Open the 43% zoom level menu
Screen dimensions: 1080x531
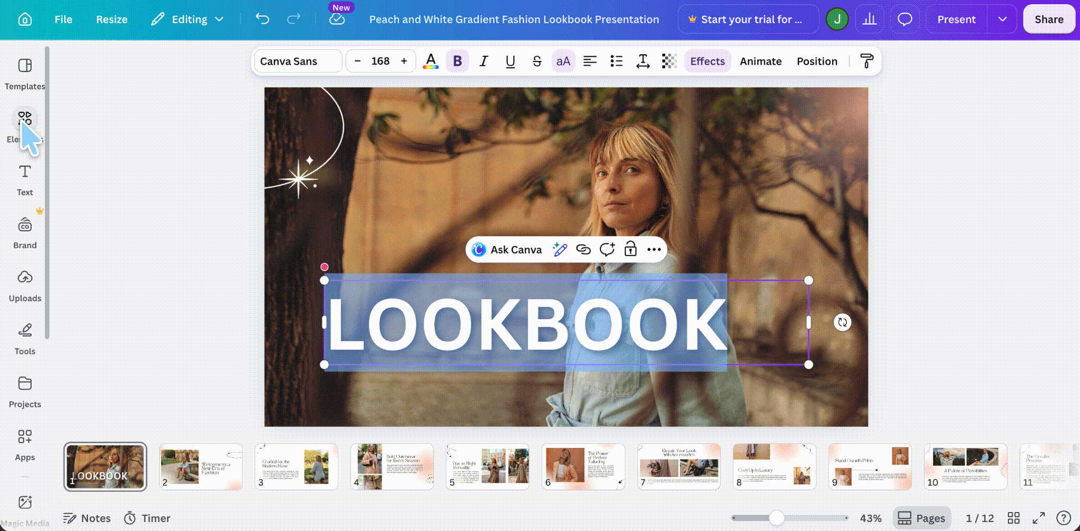(871, 518)
